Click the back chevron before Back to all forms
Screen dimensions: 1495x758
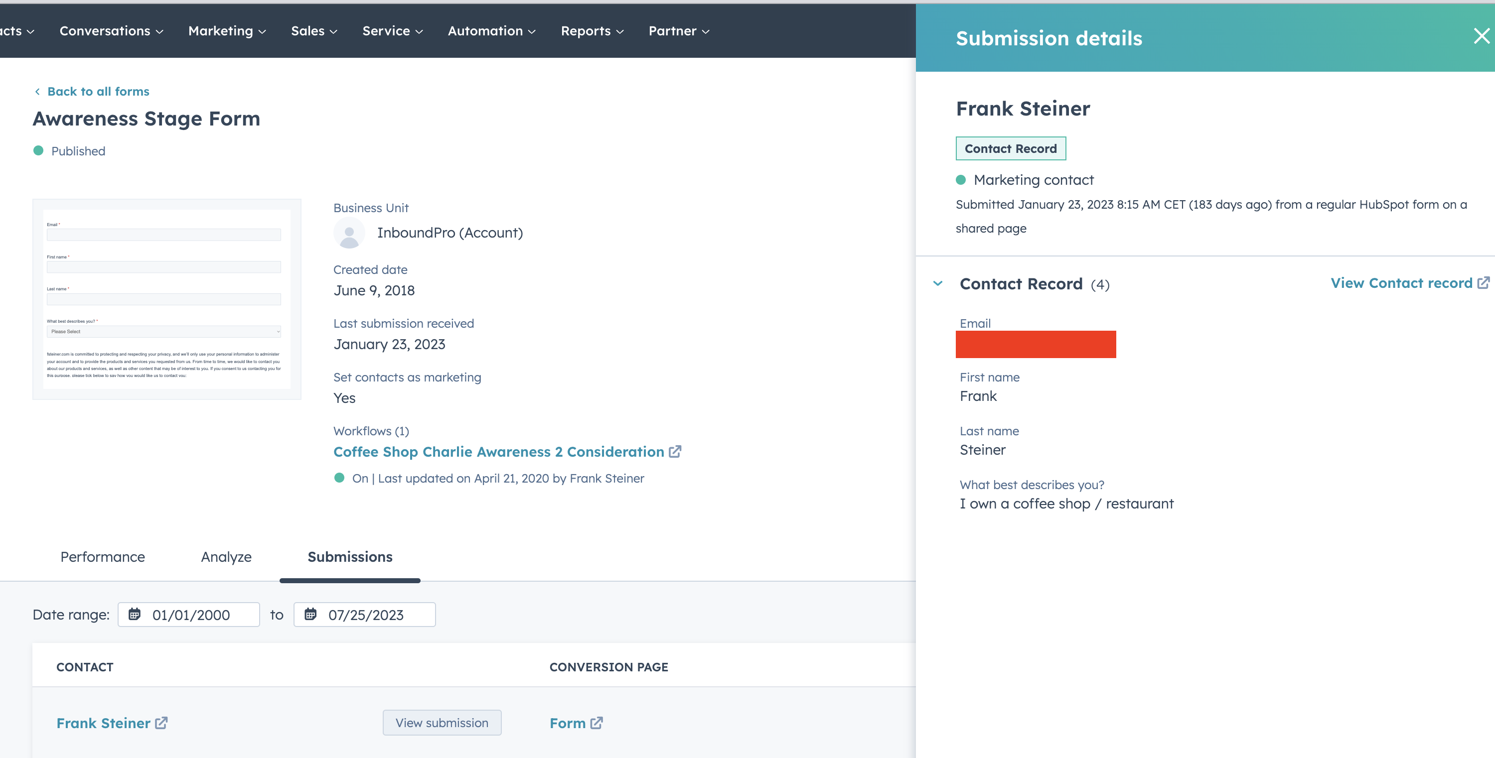coord(37,91)
